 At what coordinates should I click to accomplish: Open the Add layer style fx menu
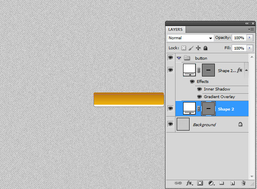pyautogui.click(x=190, y=183)
